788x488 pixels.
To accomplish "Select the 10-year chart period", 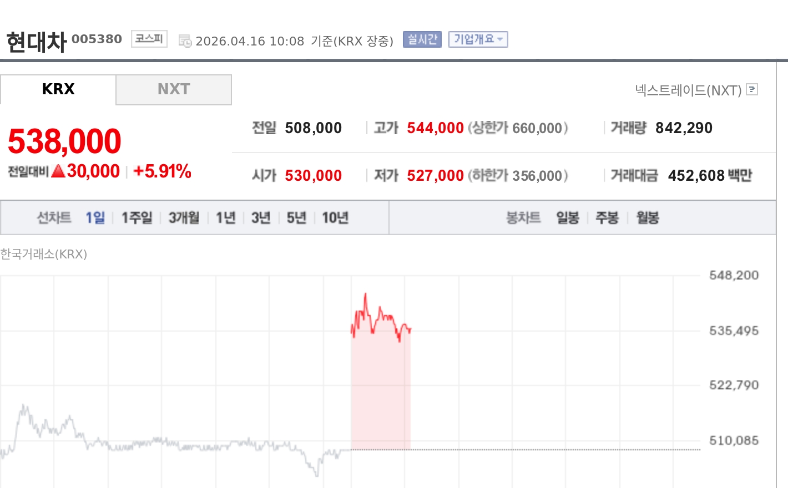I will point(335,218).
